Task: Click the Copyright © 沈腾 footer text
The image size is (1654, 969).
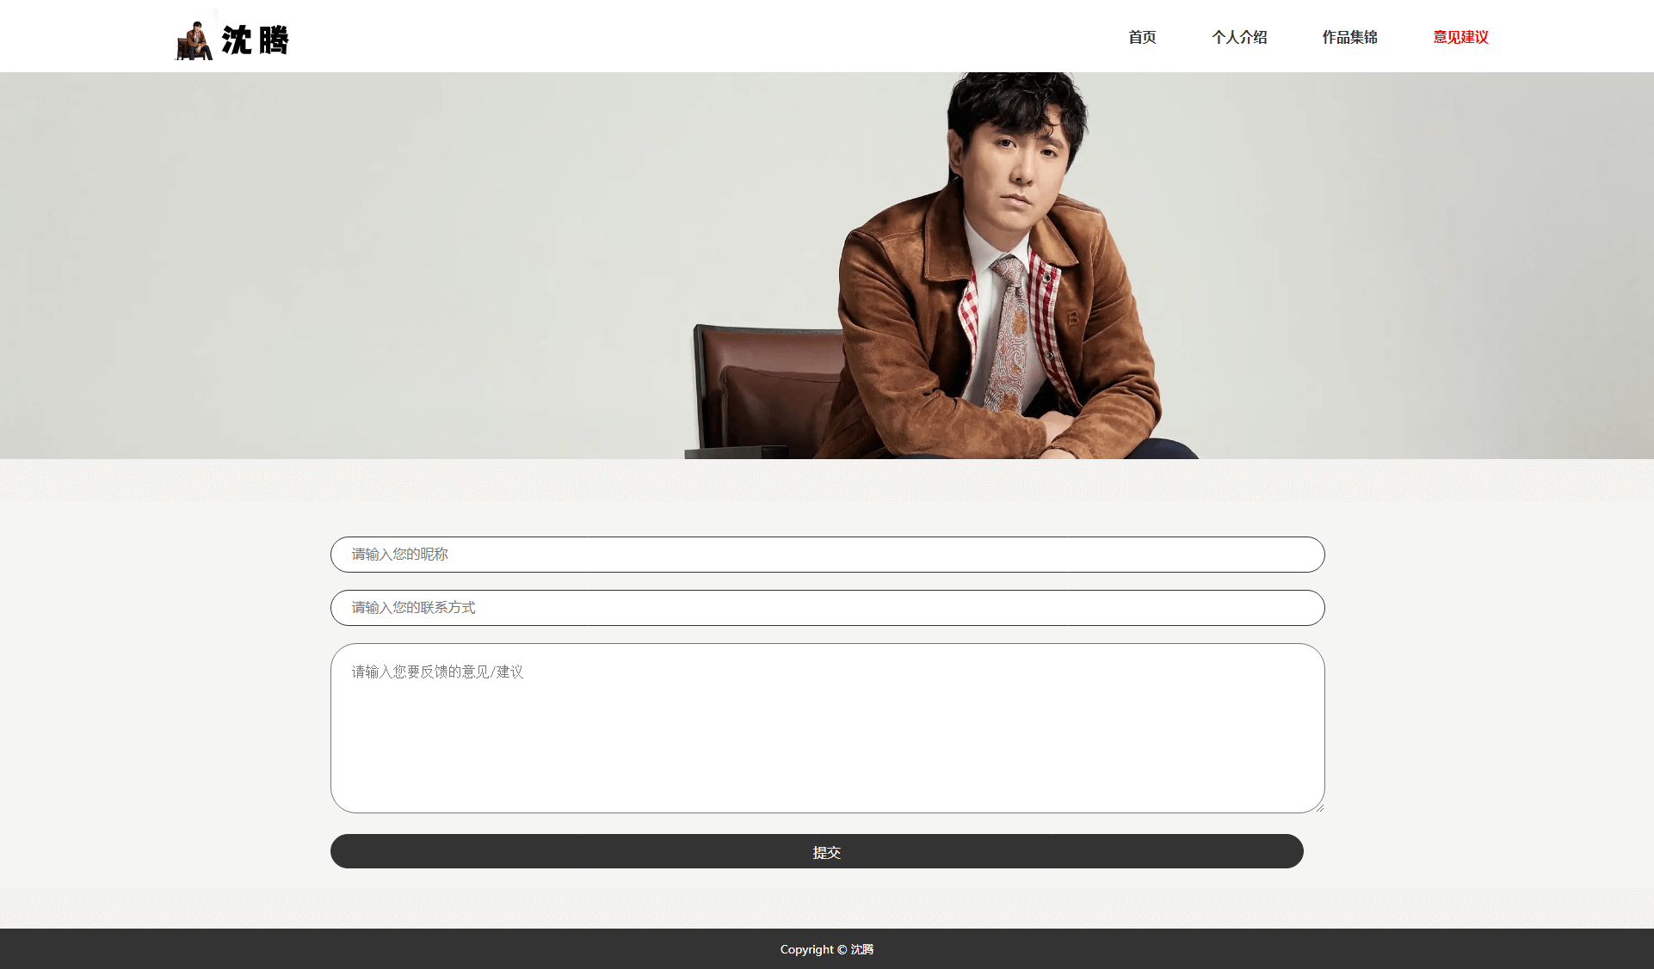Action: click(x=827, y=949)
